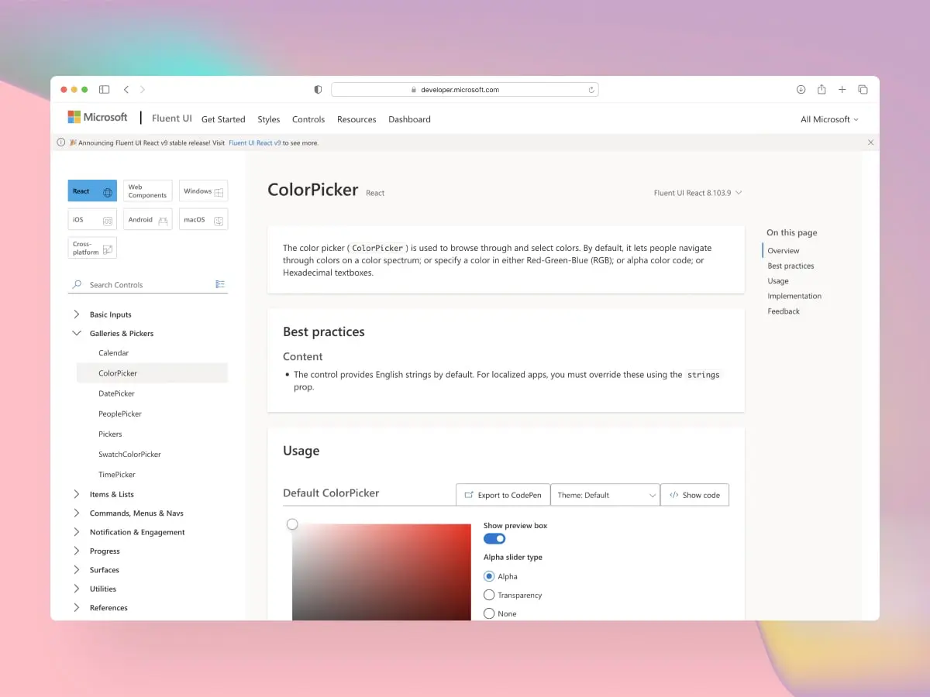Viewport: 930px width, 697px height.
Task: Click the Microsoft logo
Action: (x=97, y=116)
